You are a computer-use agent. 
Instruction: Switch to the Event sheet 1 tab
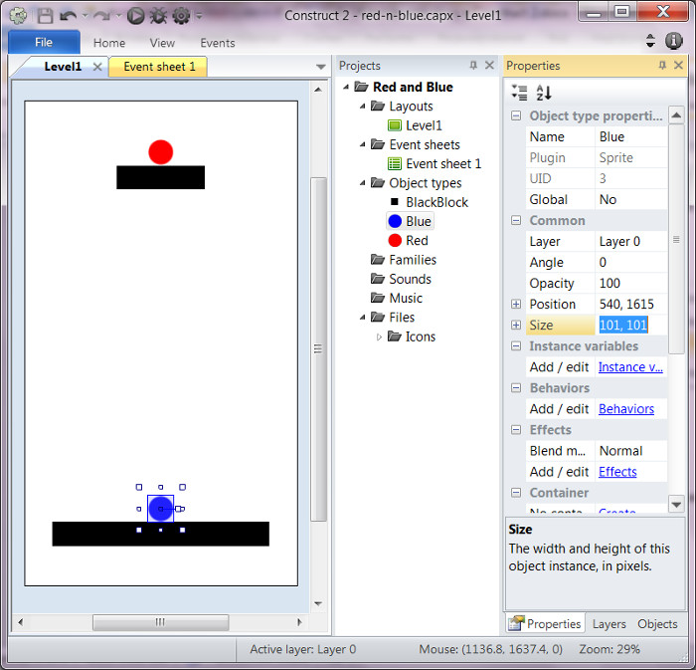(158, 67)
